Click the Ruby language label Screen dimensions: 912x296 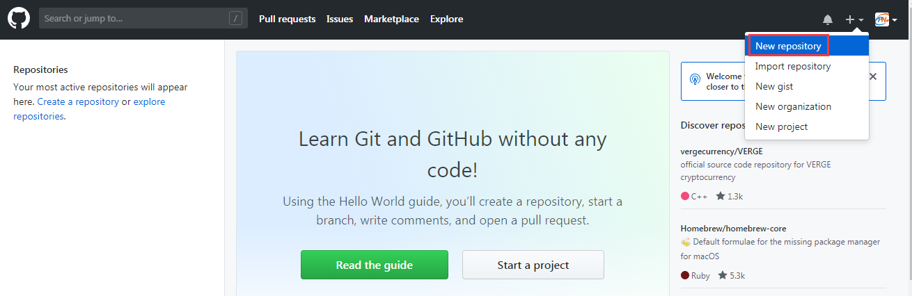click(x=700, y=276)
